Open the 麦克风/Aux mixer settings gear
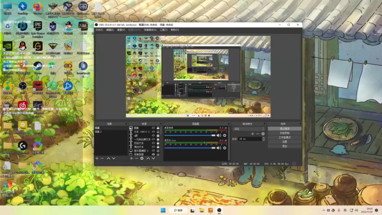Screen dimensions: 382x215 click(x=224, y=148)
